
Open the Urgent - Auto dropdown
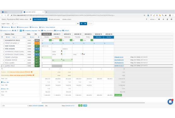[7, 24]
